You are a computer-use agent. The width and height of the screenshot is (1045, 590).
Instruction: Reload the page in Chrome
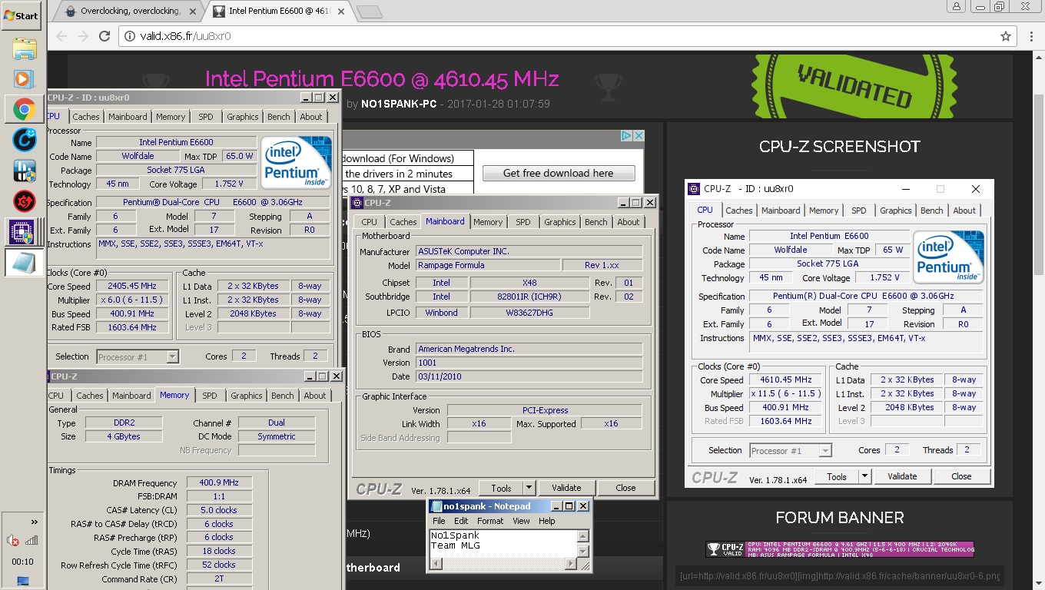tap(103, 36)
